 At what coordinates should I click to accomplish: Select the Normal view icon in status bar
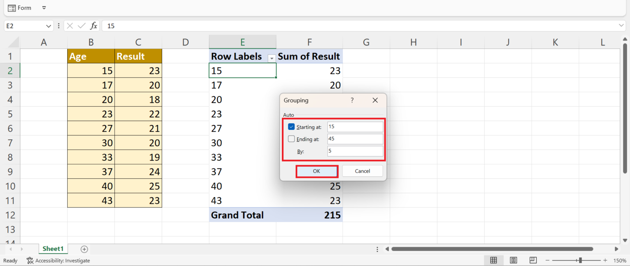tap(494, 260)
